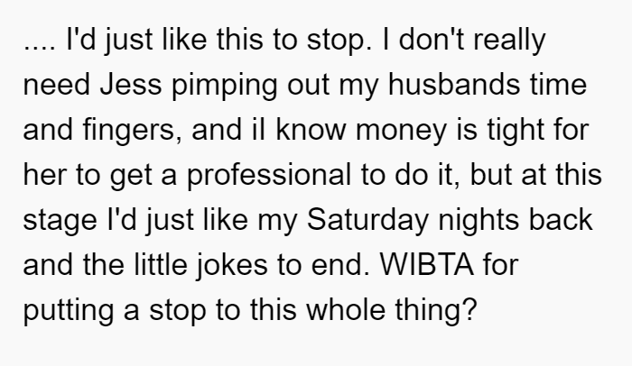Click the word 'don't'
632x366 pixels.
pos(432,39)
